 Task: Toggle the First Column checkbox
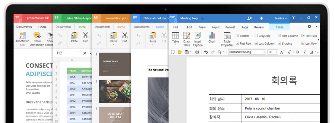click(x=279, y=36)
